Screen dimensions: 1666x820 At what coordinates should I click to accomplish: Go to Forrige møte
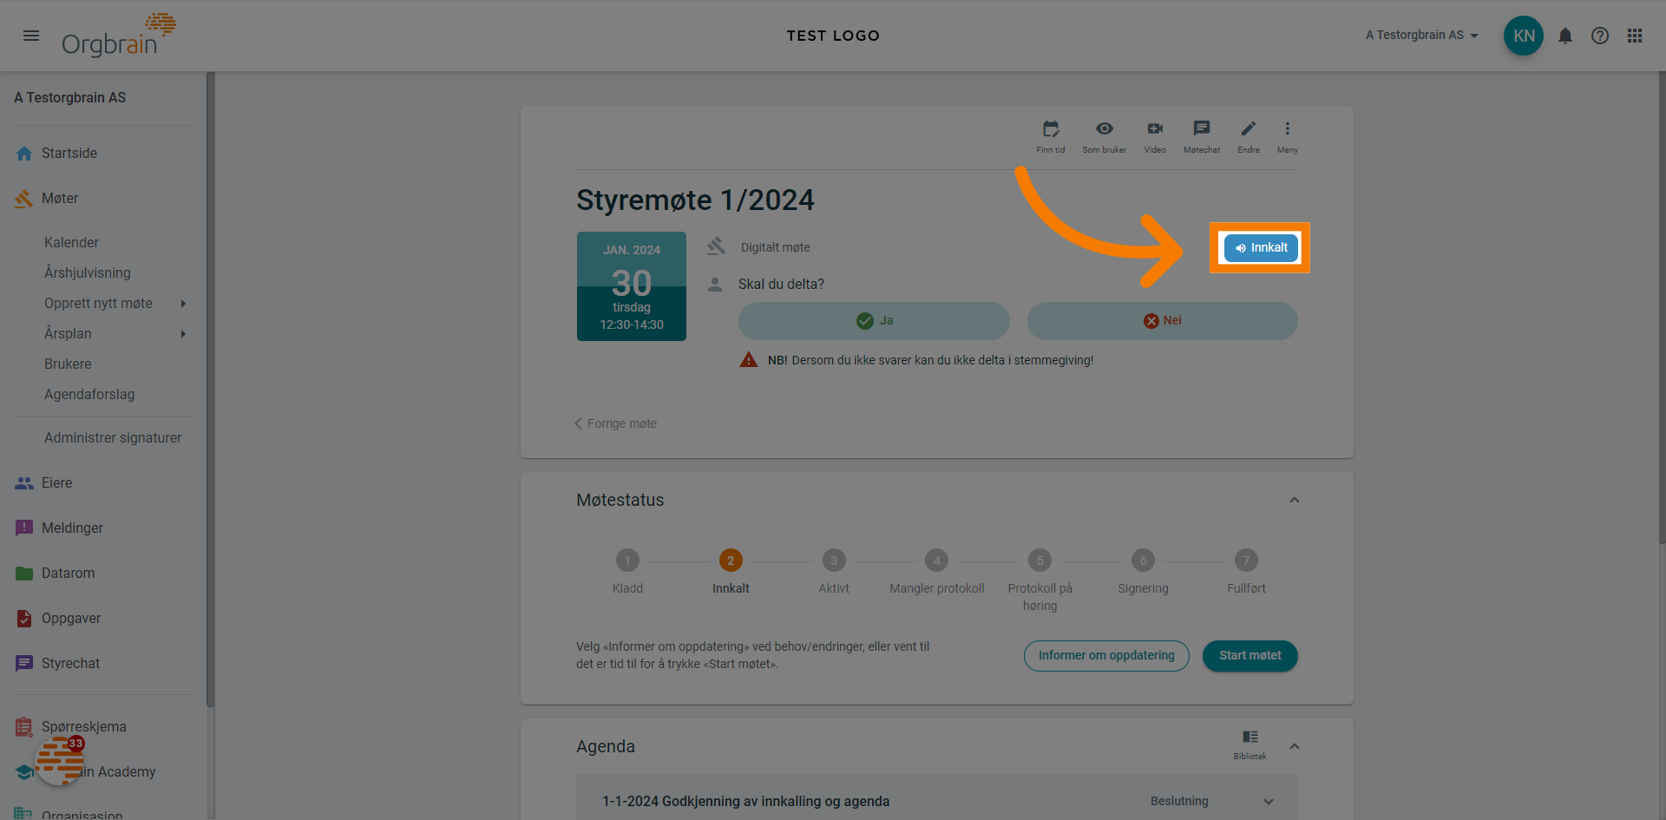coord(615,423)
